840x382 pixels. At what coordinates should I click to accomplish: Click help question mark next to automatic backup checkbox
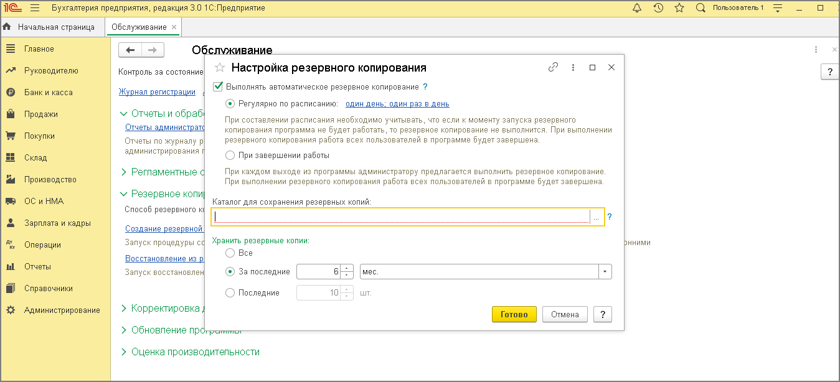(425, 87)
